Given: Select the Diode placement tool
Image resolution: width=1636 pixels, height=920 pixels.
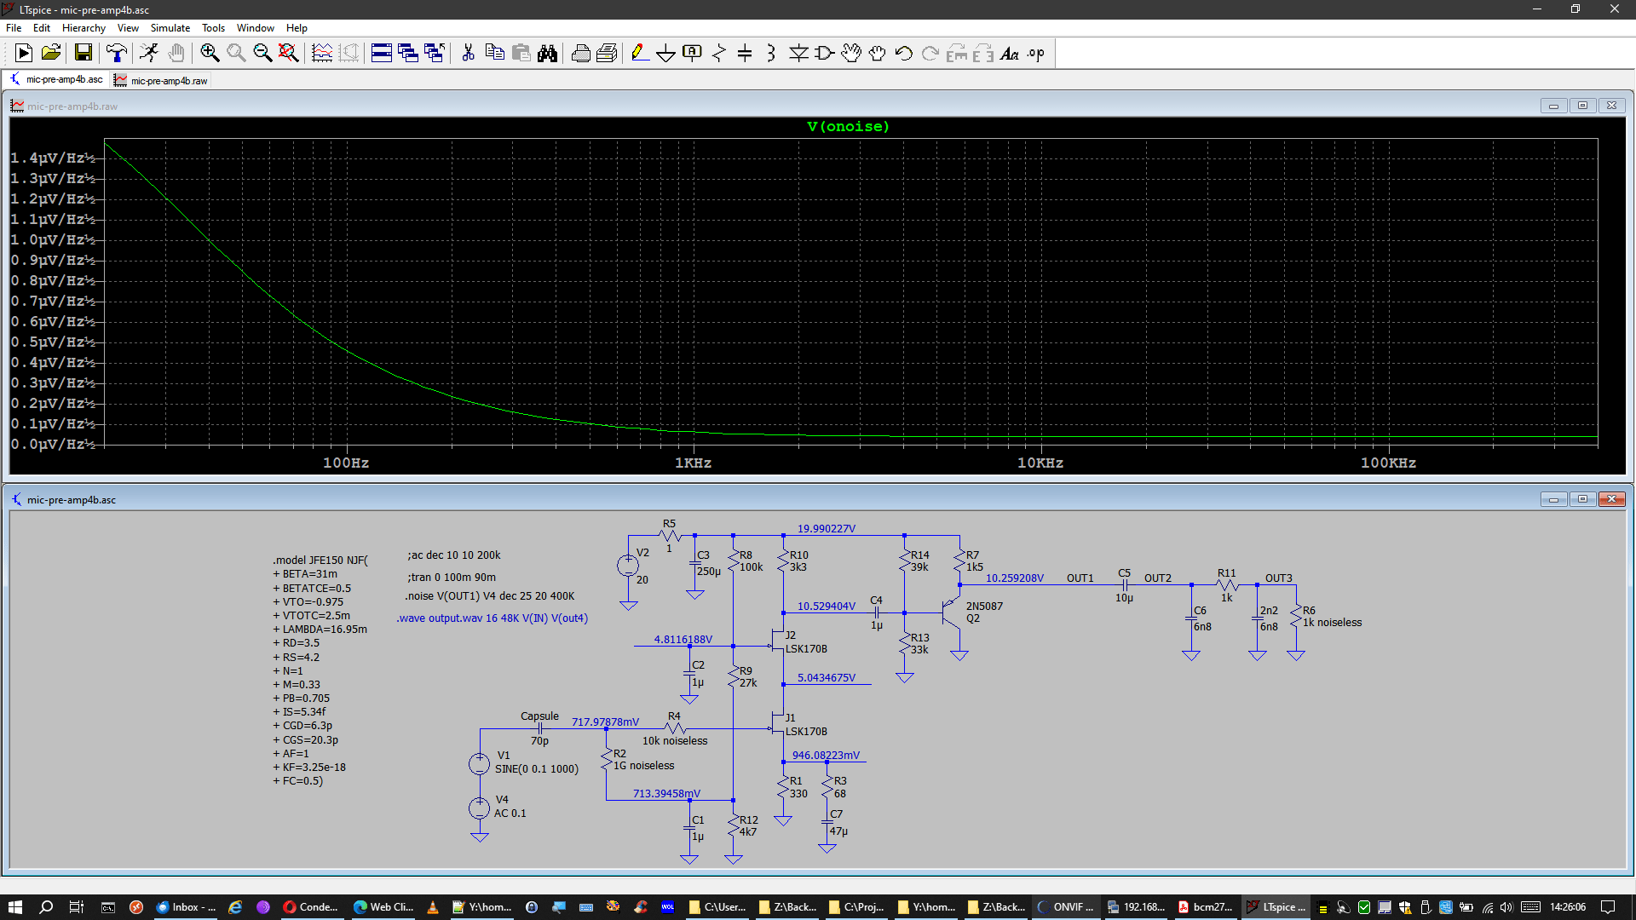Looking at the screenshot, I should click(x=798, y=53).
